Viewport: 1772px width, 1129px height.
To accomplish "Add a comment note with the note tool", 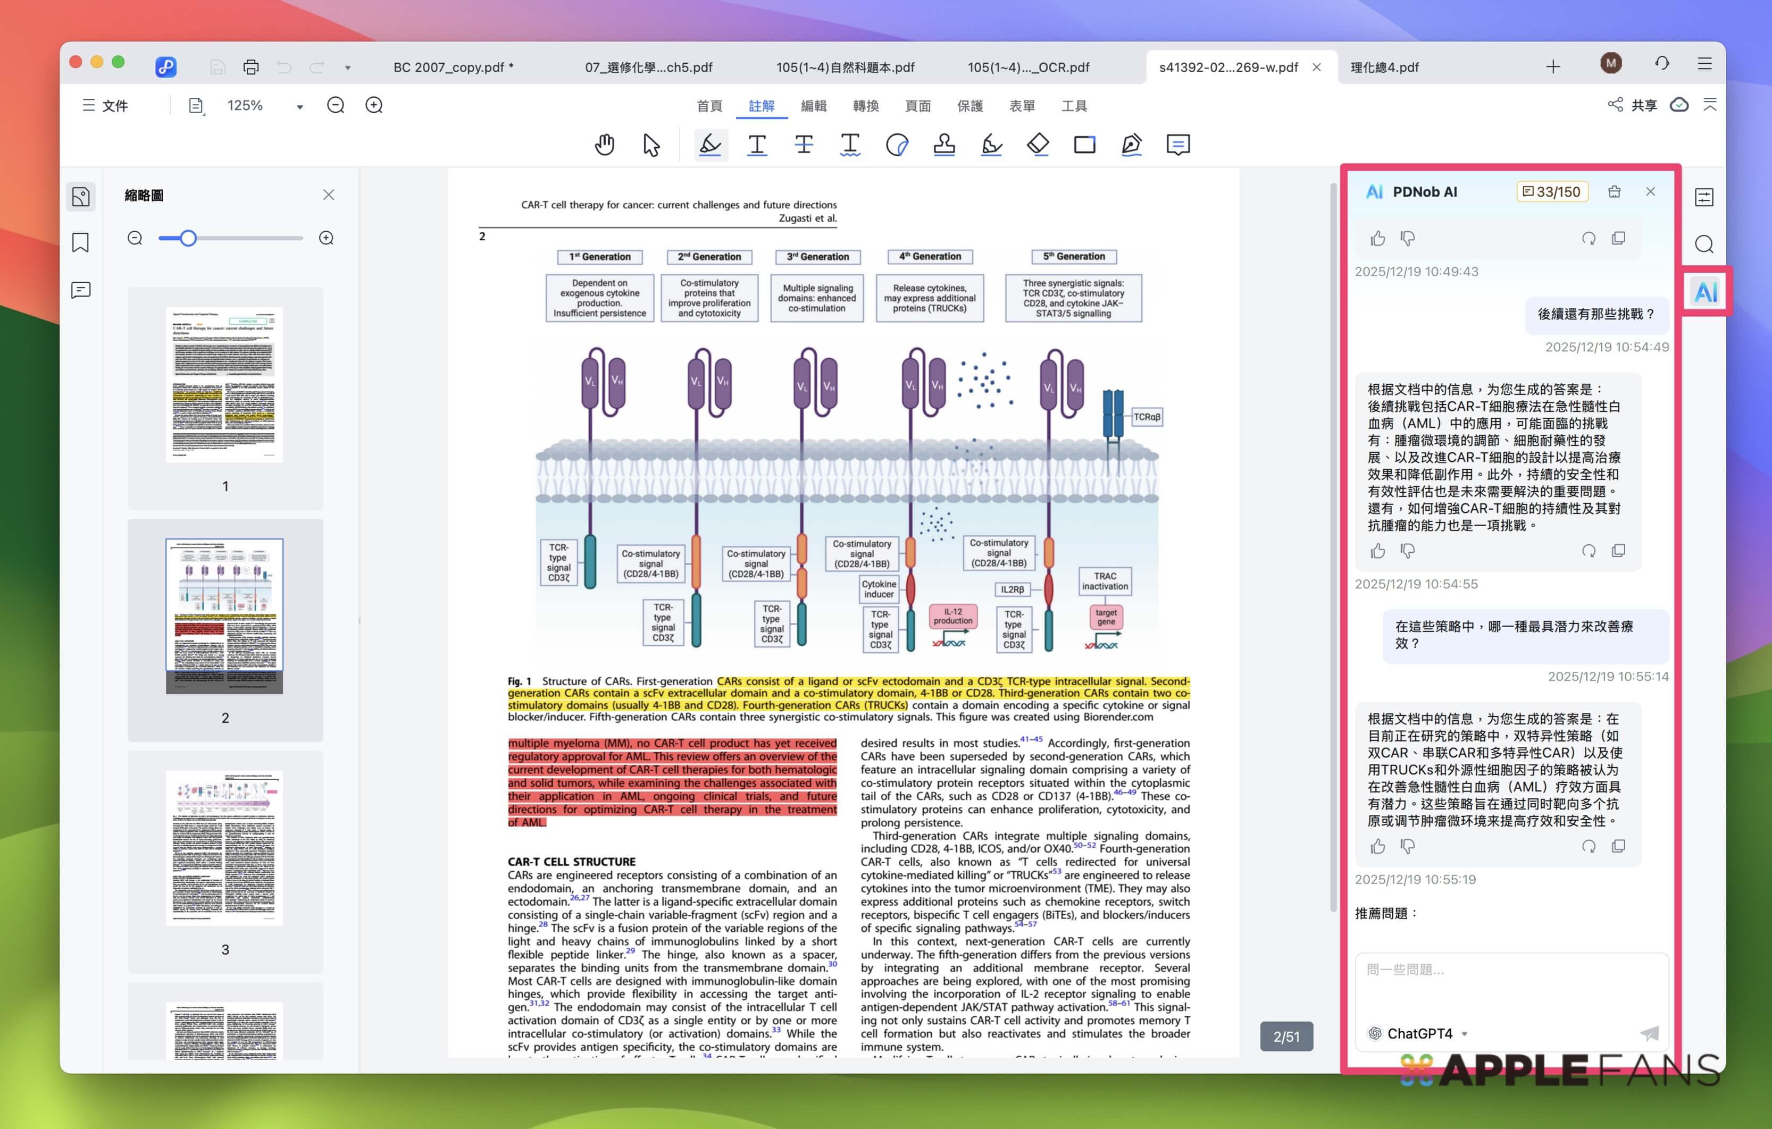I will pyautogui.click(x=1177, y=144).
